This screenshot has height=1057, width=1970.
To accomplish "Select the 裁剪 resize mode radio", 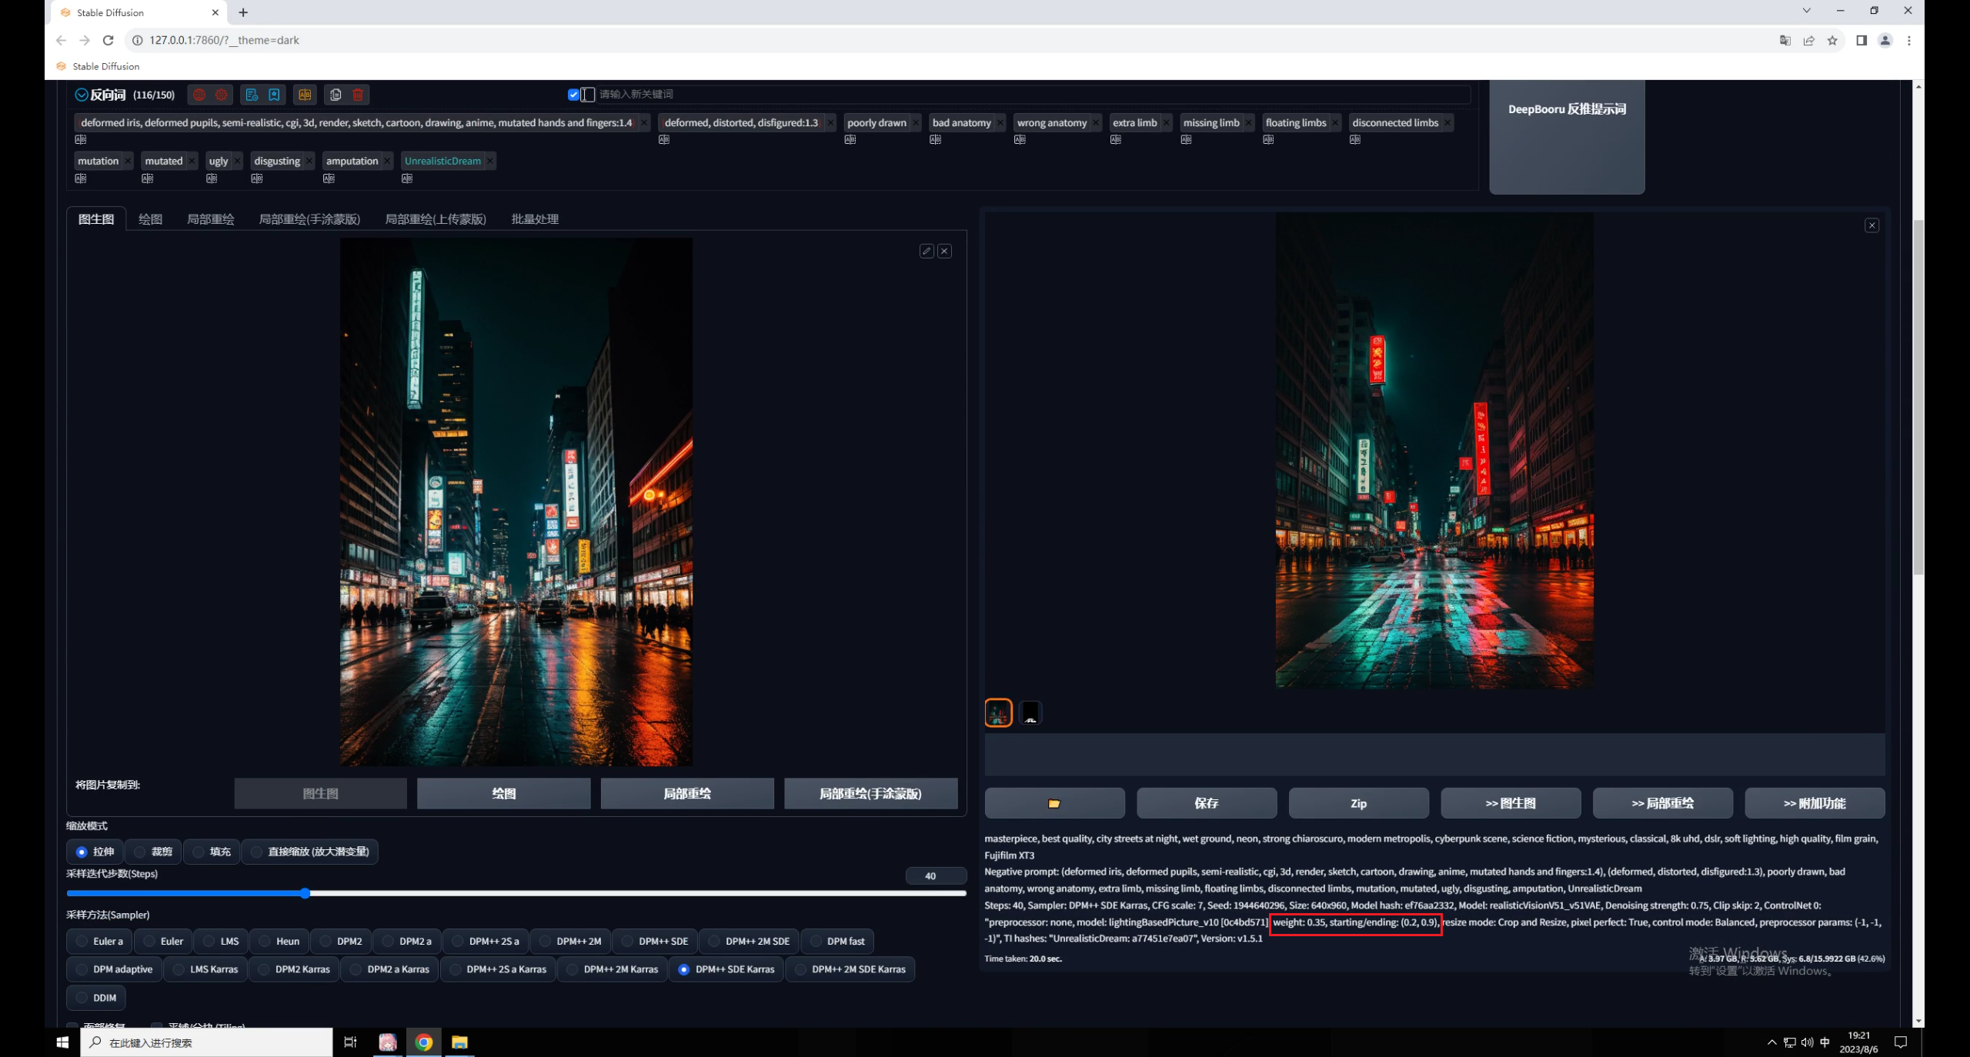I will [x=140, y=852].
